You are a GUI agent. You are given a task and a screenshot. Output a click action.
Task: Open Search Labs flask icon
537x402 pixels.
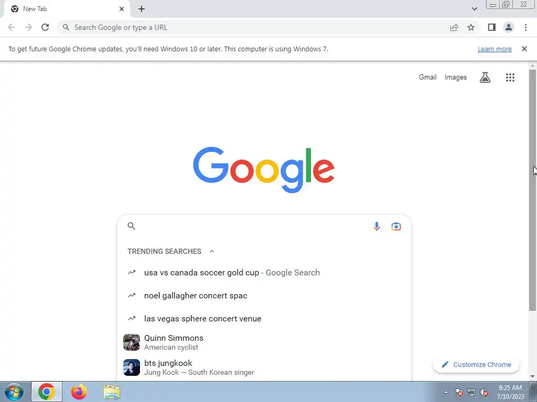pos(485,77)
